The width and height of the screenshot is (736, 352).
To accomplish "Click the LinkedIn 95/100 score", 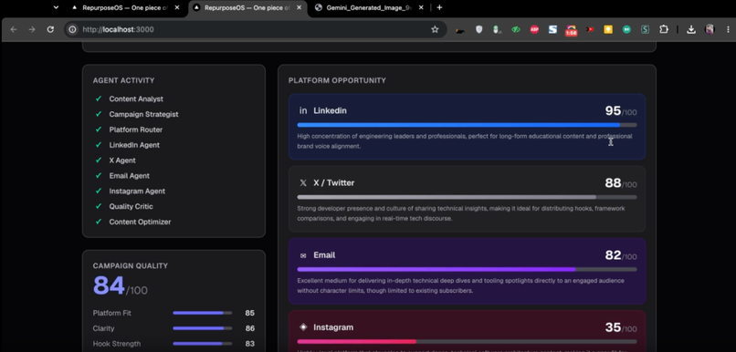I will coord(621,111).
